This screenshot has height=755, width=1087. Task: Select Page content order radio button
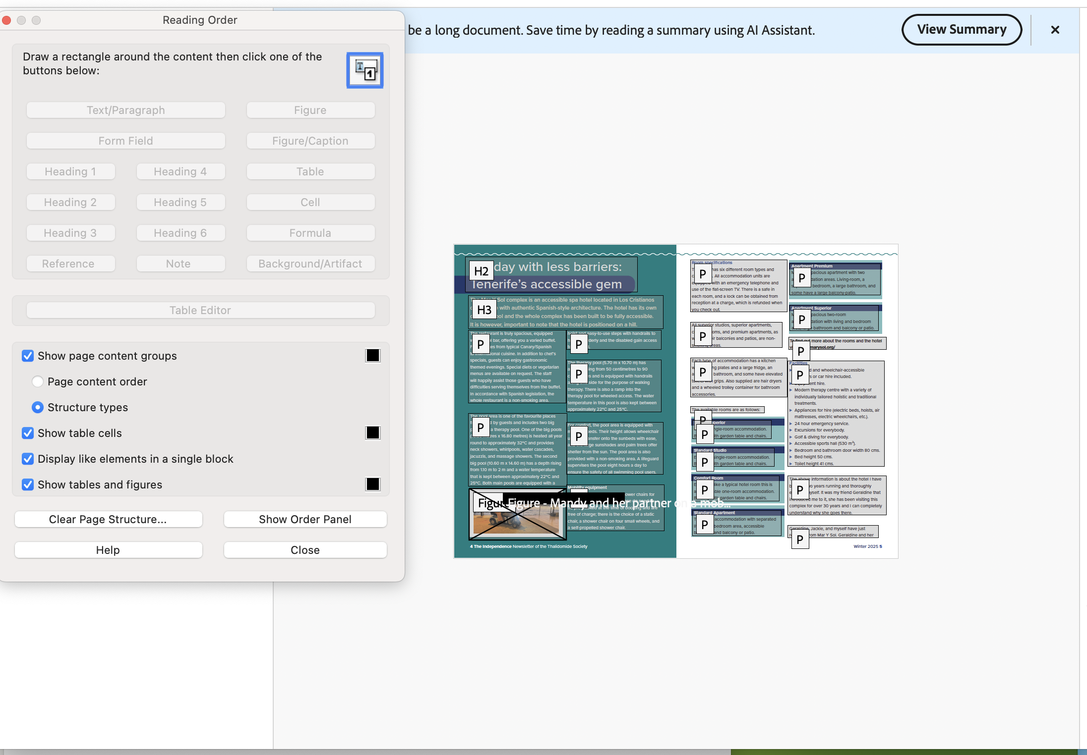[x=38, y=381]
